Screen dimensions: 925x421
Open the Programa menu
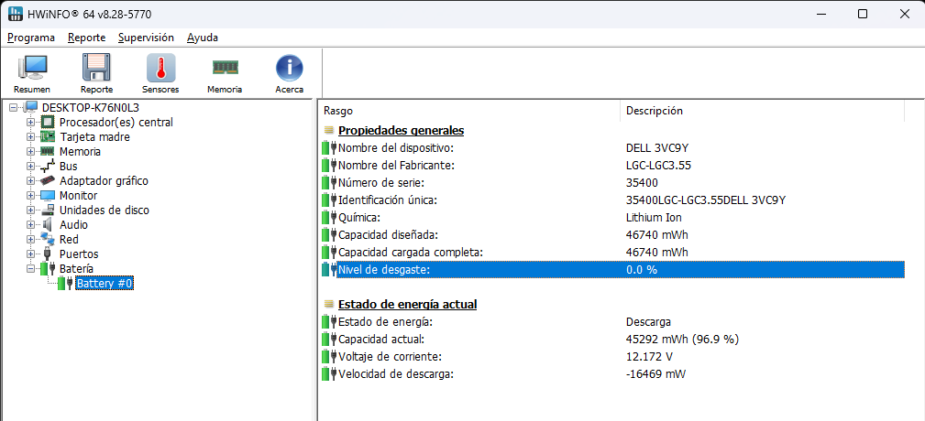(30, 38)
